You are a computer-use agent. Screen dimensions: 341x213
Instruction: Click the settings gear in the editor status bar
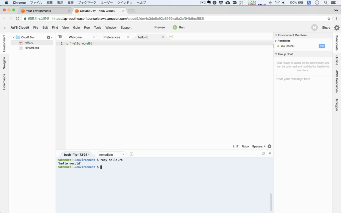pos(269,146)
